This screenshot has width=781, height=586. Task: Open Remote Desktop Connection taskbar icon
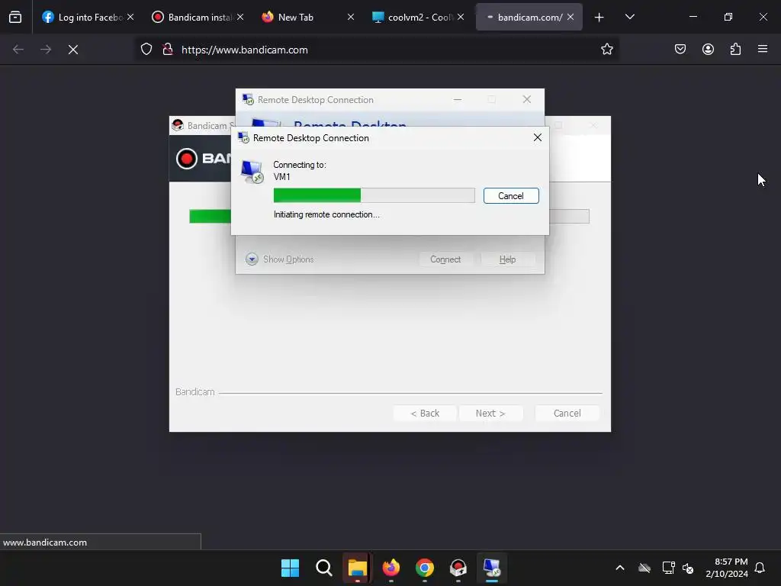[492, 568]
